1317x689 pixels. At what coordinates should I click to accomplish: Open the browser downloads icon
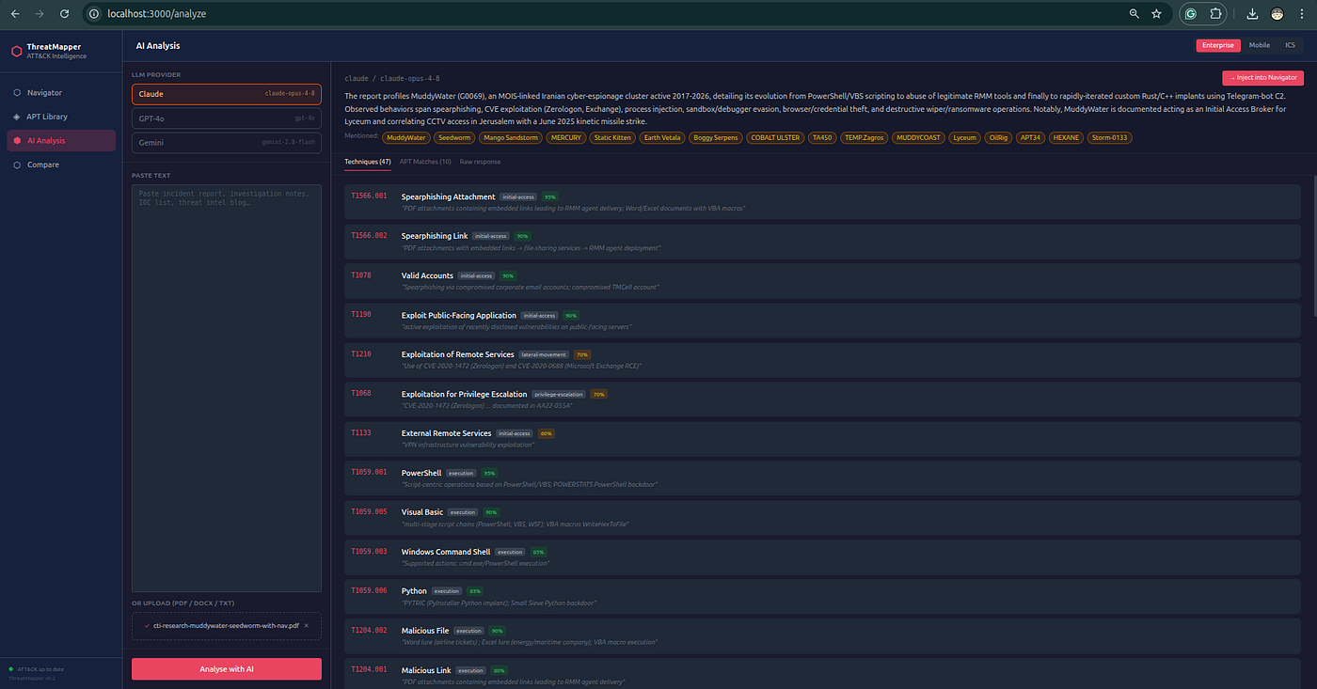1252,14
